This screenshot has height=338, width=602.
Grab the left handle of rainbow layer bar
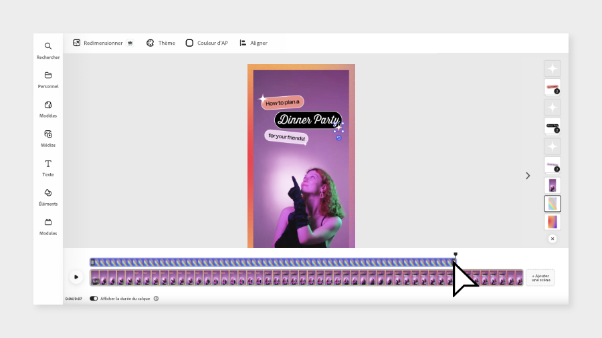pyautogui.click(x=92, y=263)
